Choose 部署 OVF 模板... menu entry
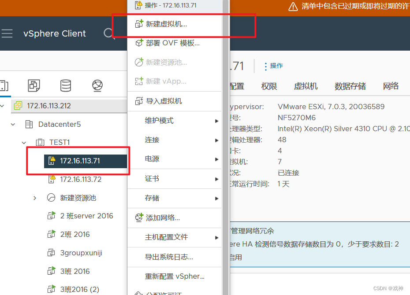Viewport: 410px width, 295px height. pyautogui.click(x=175, y=43)
